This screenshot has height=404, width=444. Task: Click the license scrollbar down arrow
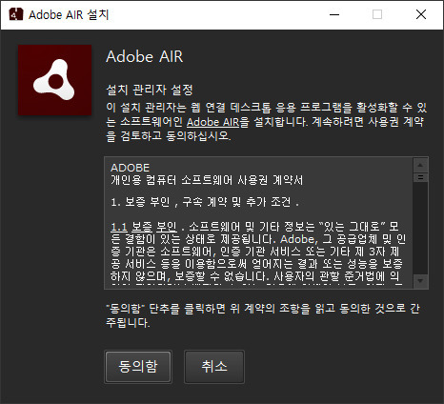(420, 281)
